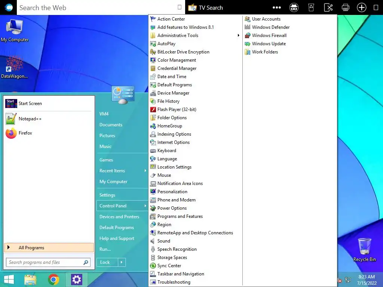Click the VM4 user name
Viewport: 383px width, 287px height.
pyautogui.click(x=104, y=114)
